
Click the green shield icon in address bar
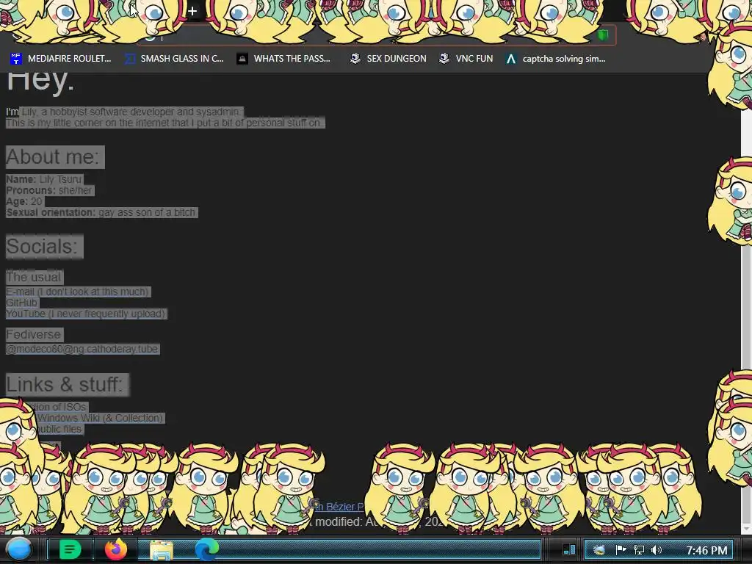pyautogui.click(x=602, y=35)
